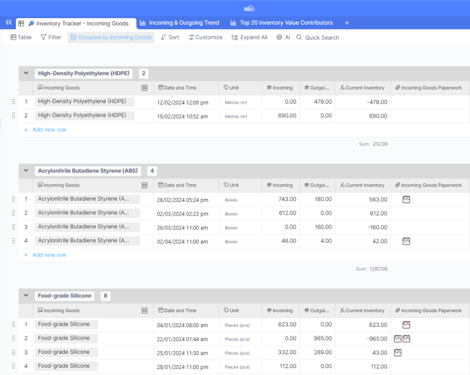Collapse the Acrylonitrile Butadiene Styrene group
The image size is (470, 375).
(26, 171)
